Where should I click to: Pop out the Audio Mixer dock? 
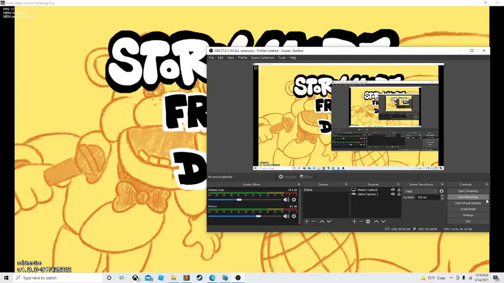[298, 185]
